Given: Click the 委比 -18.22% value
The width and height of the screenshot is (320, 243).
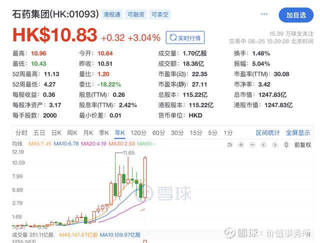Looking at the screenshot, I should pos(109,84).
